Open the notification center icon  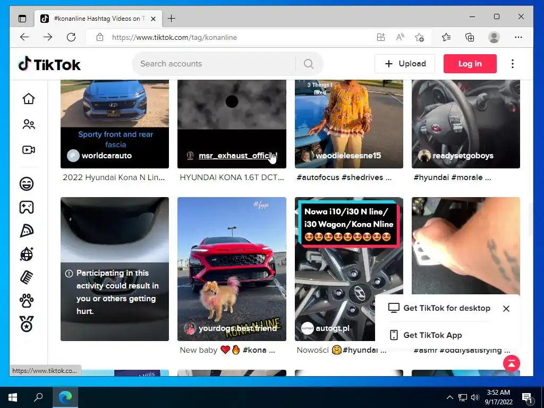pyautogui.click(x=527, y=397)
